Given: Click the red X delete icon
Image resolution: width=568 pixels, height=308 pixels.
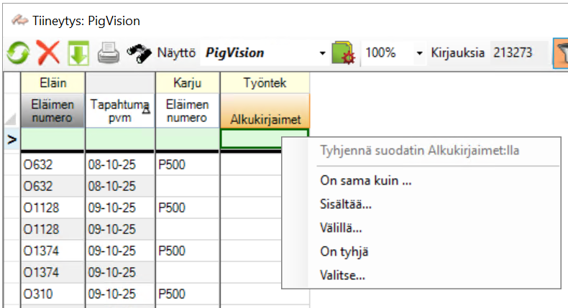Looking at the screenshot, I should [x=48, y=53].
